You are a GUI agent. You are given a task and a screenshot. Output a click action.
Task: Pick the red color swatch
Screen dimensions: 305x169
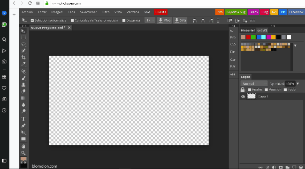pyautogui.click(x=248, y=37)
